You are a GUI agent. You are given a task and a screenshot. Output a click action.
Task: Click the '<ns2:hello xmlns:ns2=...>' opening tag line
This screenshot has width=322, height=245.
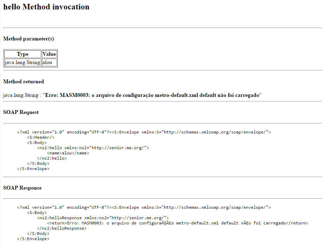pos(93,148)
